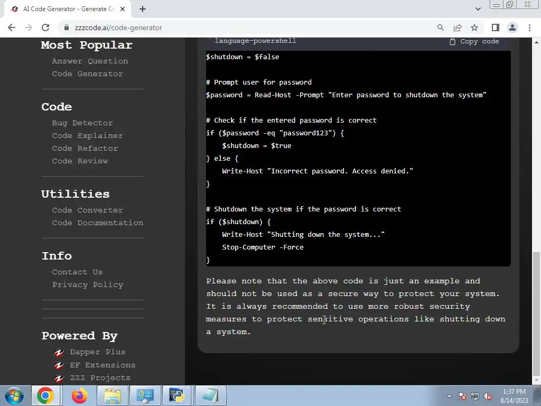Open the Control Panel taskbar icon
Image resolution: width=541 pixels, height=406 pixels.
click(x=145, y=395)
